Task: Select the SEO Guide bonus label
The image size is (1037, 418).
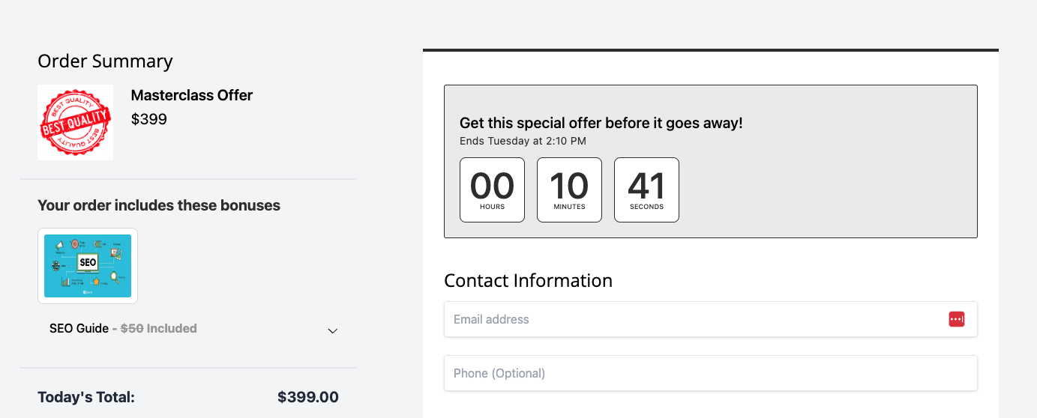Action: tap(79, 328)
